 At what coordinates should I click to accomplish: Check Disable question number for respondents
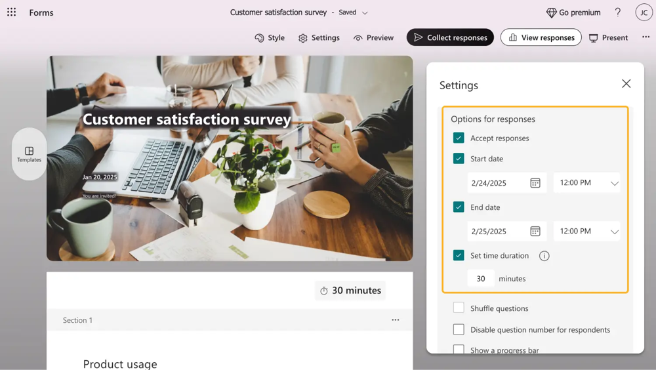point(459,329)
